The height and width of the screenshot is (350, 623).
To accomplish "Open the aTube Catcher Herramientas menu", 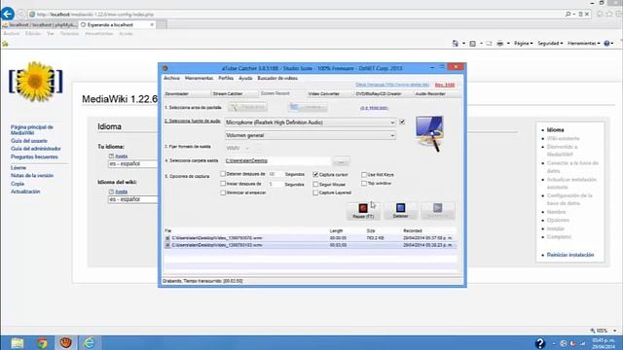I will coord(199,78).
